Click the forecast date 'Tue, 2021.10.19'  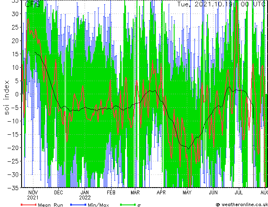pos(205,4)
